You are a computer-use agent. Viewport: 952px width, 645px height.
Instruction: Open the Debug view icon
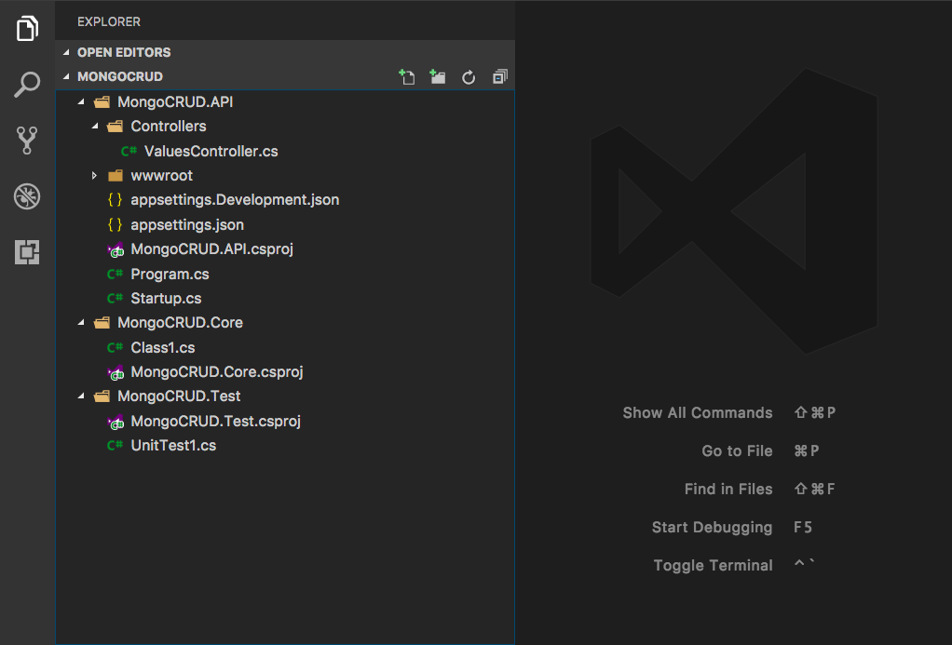pyautogui.click(x=27, y=196)
